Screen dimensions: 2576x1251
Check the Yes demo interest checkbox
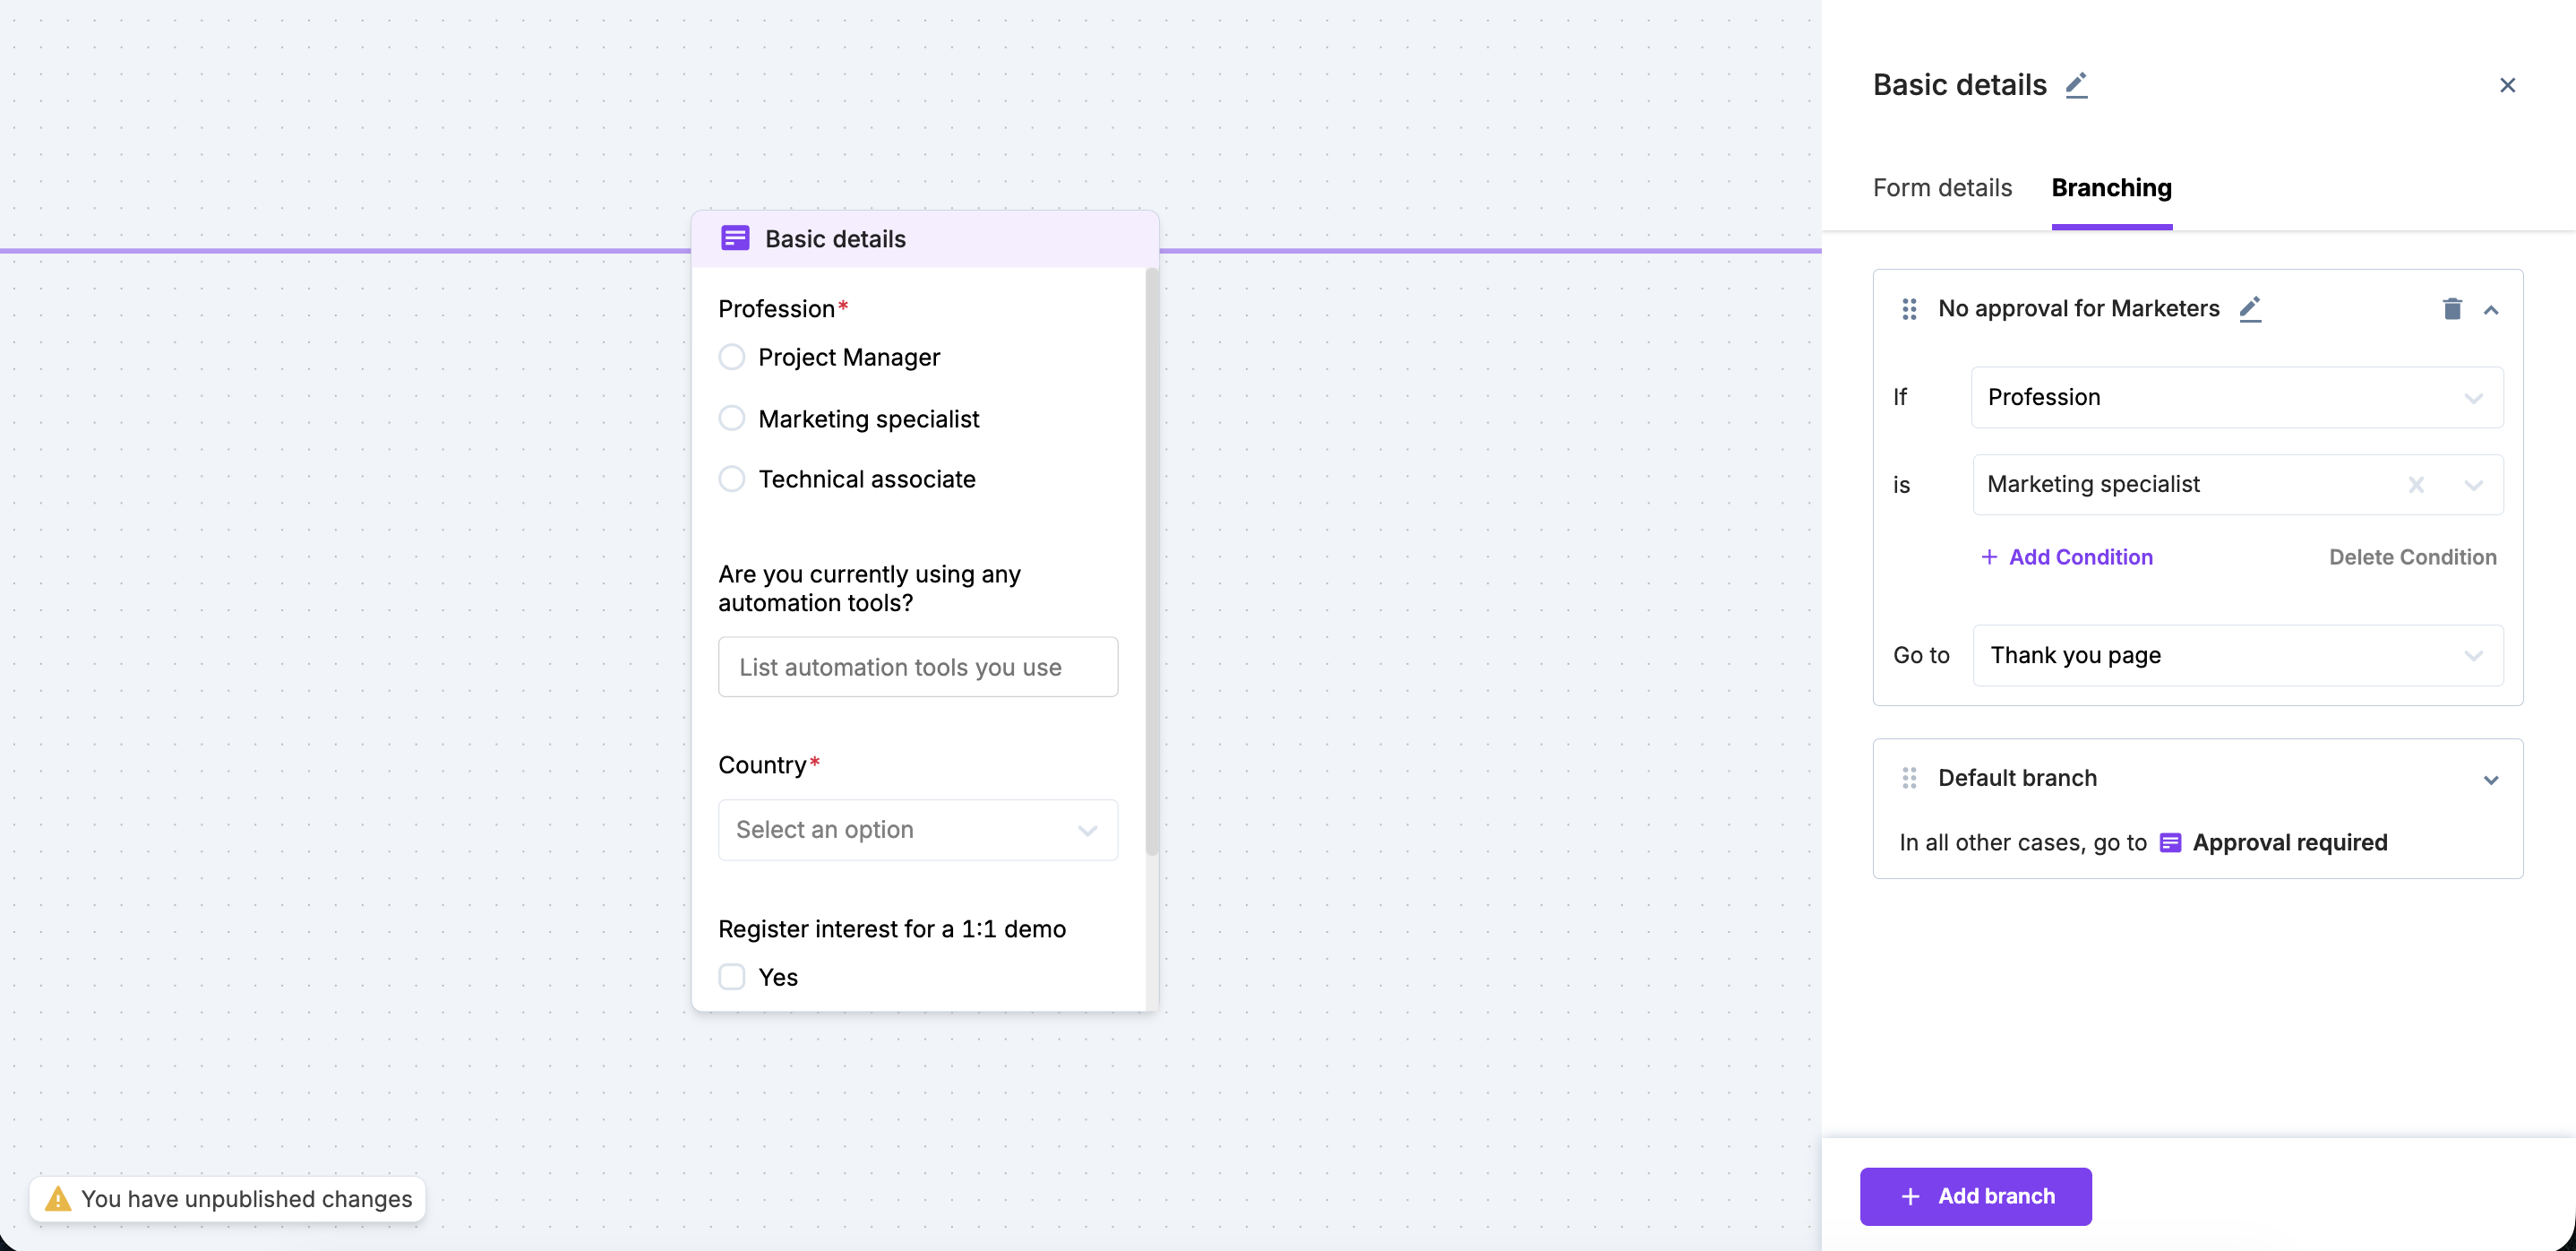click(x=732, y=977)
